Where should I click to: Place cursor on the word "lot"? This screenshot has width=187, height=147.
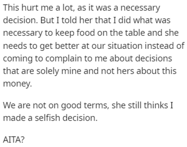tap(69, 9)
